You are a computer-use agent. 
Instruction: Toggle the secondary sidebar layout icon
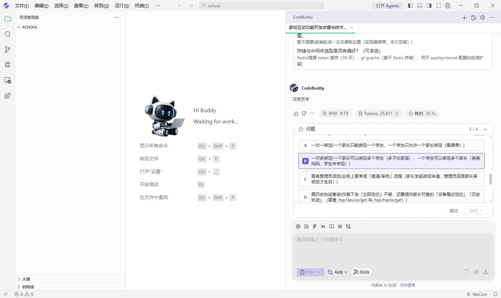429,6
